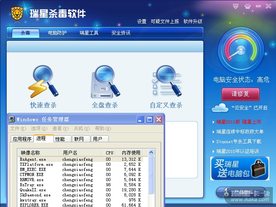
Task: Open the 瑞星工具 tab
Action: (x=89, y=33)
